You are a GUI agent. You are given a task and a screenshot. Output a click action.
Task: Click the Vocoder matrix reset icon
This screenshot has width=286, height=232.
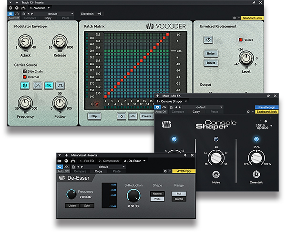pos(122,116)
